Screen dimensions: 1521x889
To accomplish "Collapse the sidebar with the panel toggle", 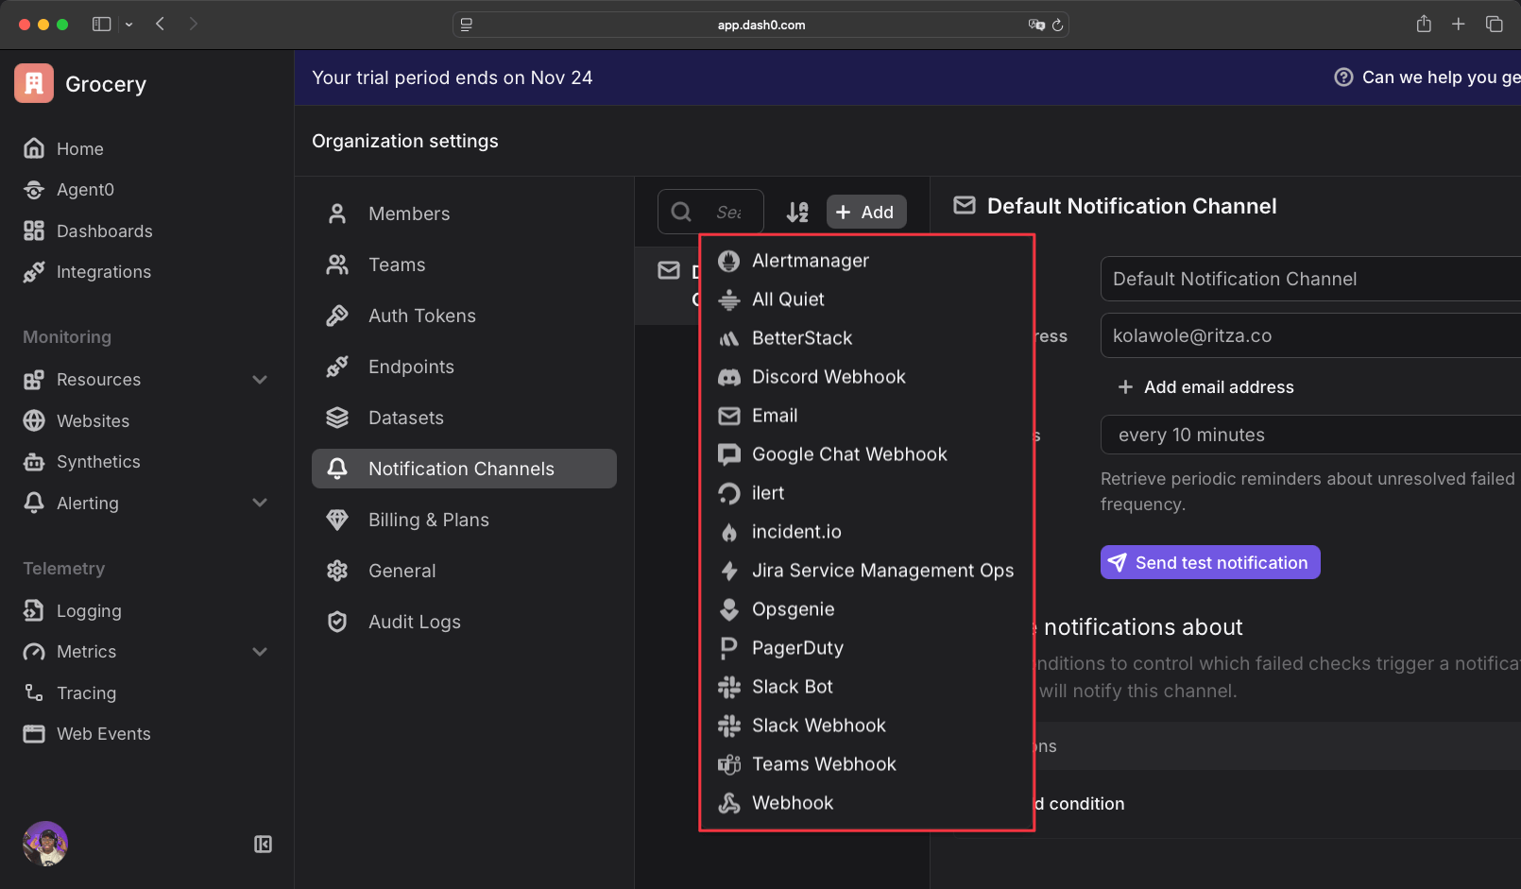I will (x=263, y=844).
